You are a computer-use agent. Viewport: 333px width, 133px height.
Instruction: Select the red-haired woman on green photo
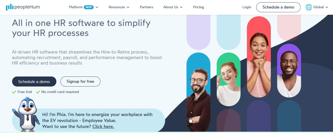(x=229, y=79)
